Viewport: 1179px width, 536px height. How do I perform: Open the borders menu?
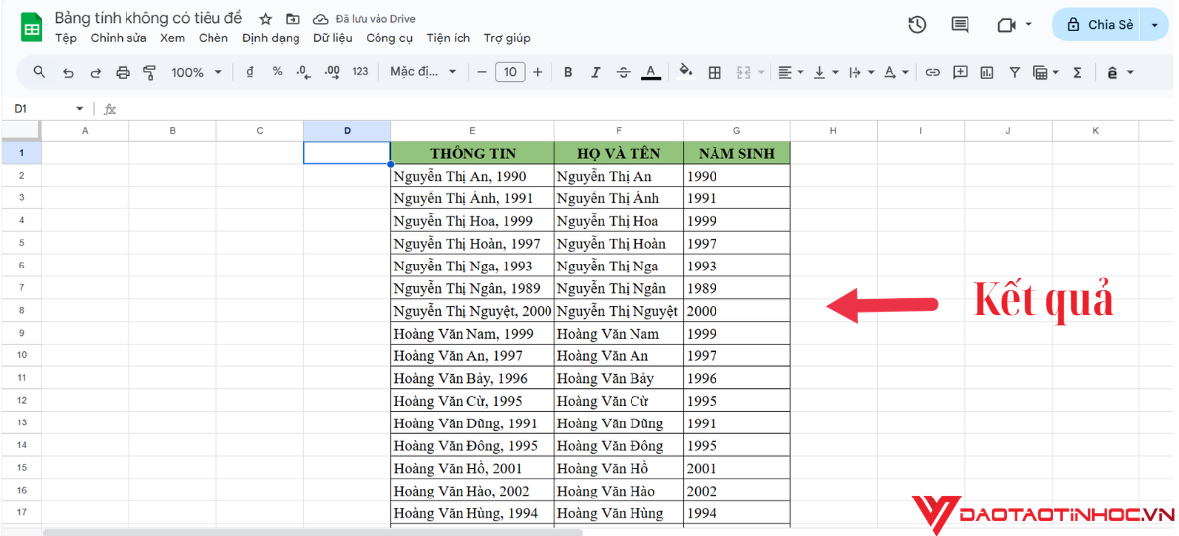(716, 72)
